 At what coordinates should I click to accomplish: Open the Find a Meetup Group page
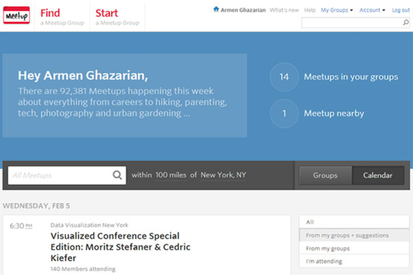click(62, 17)
